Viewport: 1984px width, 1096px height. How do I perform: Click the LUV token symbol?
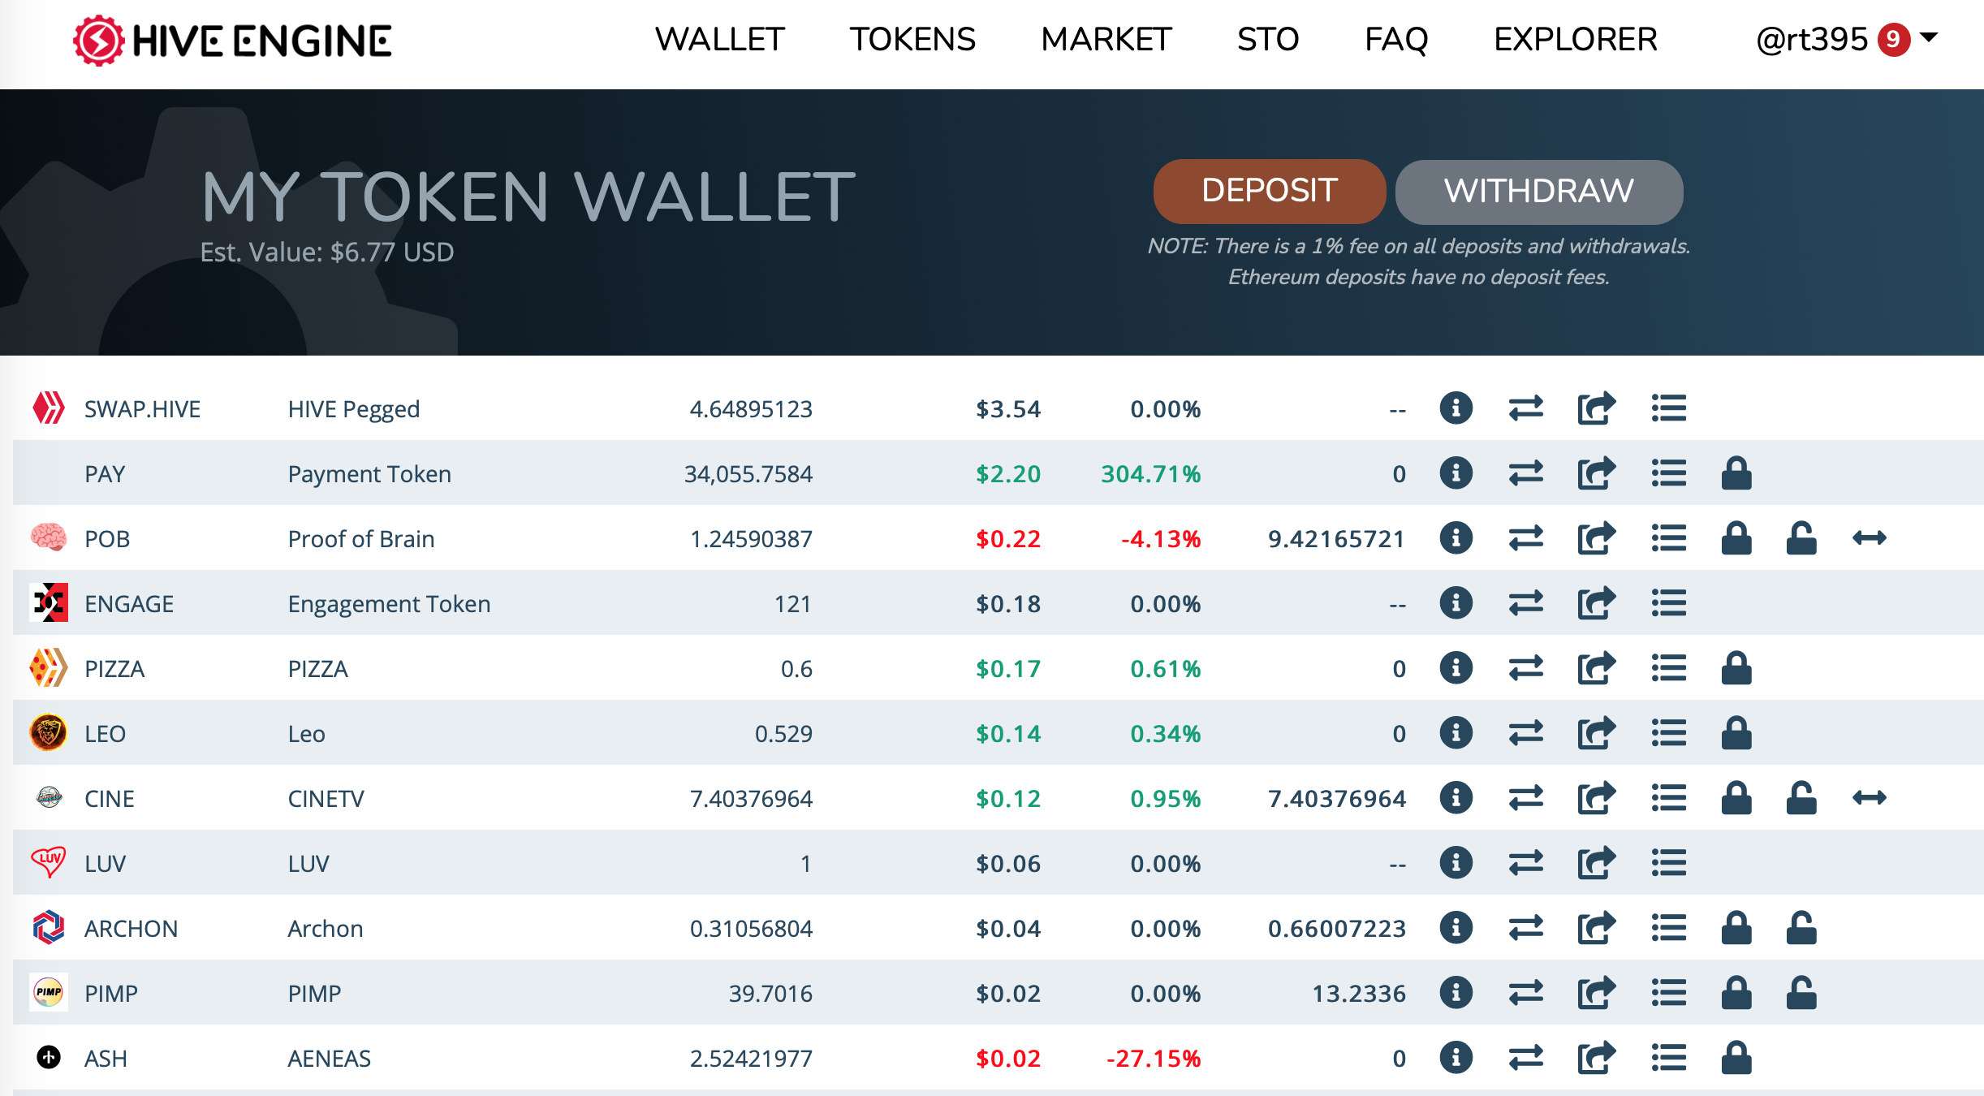(106, 864)
